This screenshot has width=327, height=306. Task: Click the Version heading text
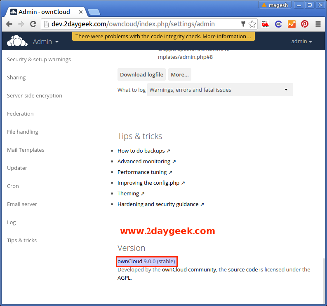pyautogui.click(x=132, y=248)
